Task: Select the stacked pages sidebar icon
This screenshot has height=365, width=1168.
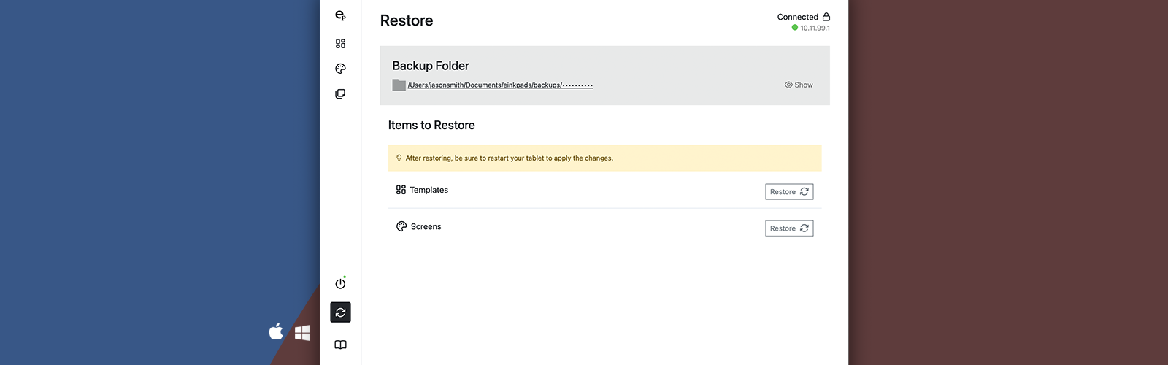Action: (340, 94)
